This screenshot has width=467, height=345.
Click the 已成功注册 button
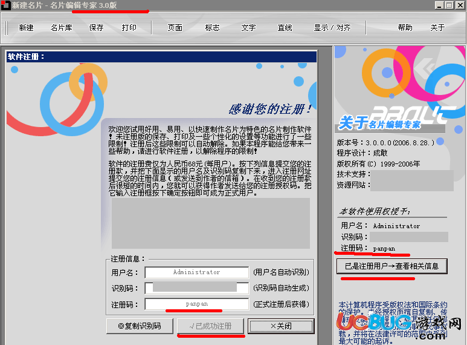[211, 326]
